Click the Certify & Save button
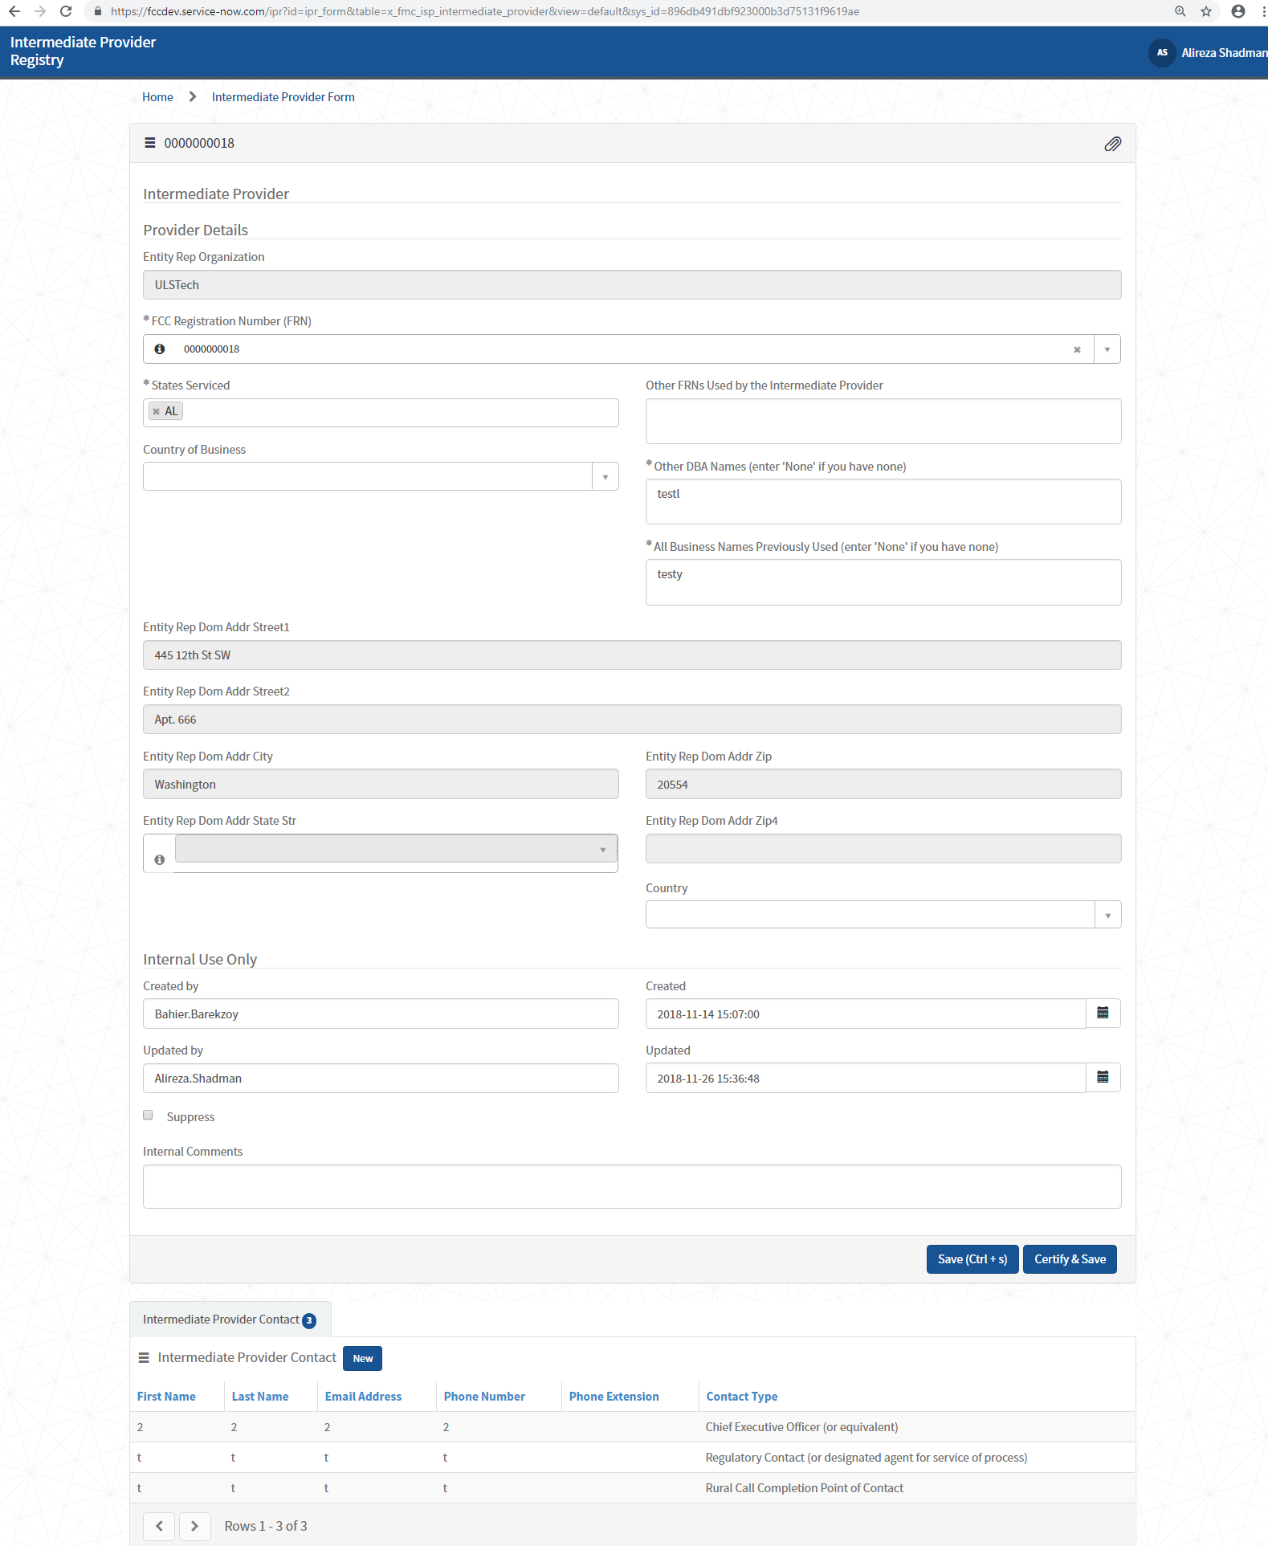The image size is (1268, 1546). (x=1070, y=1259)
